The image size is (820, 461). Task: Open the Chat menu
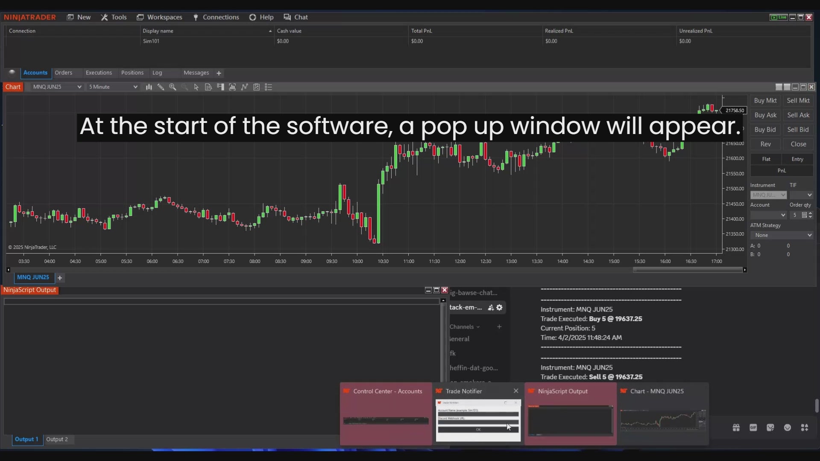click(x=296, y=17)
